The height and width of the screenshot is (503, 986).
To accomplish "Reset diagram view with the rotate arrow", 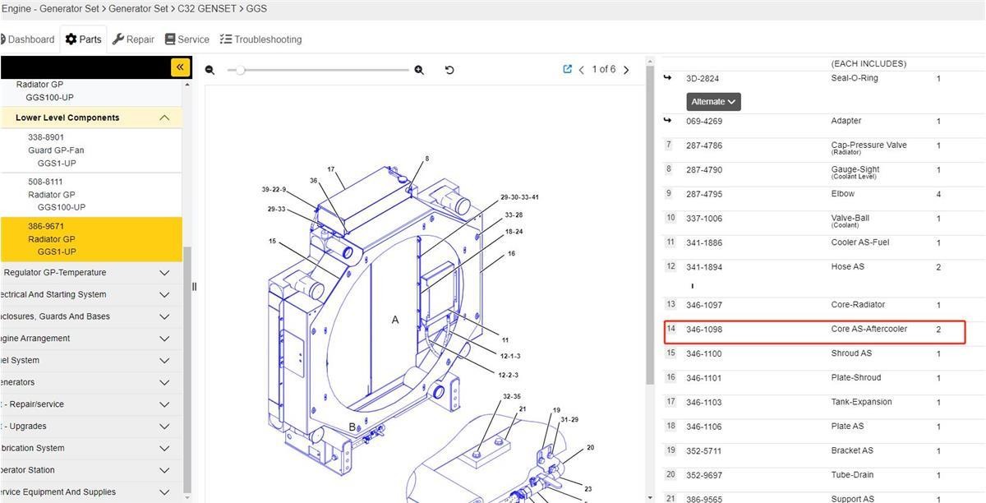I will coord(449,70).
